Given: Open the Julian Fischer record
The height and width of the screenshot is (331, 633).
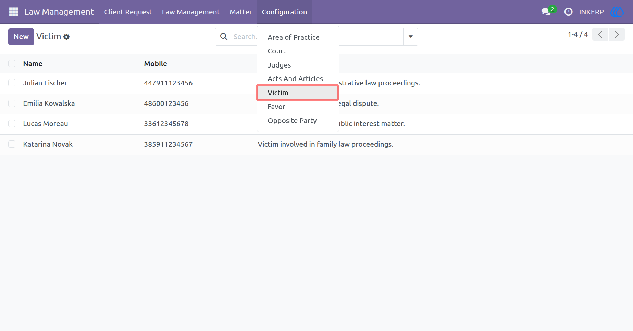Looking at the screenshot, I should pyautogui.click(x=45, y=83).
